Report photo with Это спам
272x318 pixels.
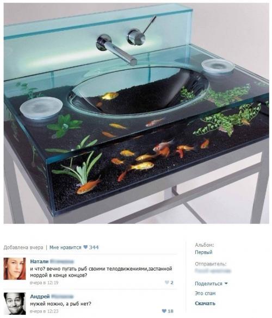click(205, 293)
